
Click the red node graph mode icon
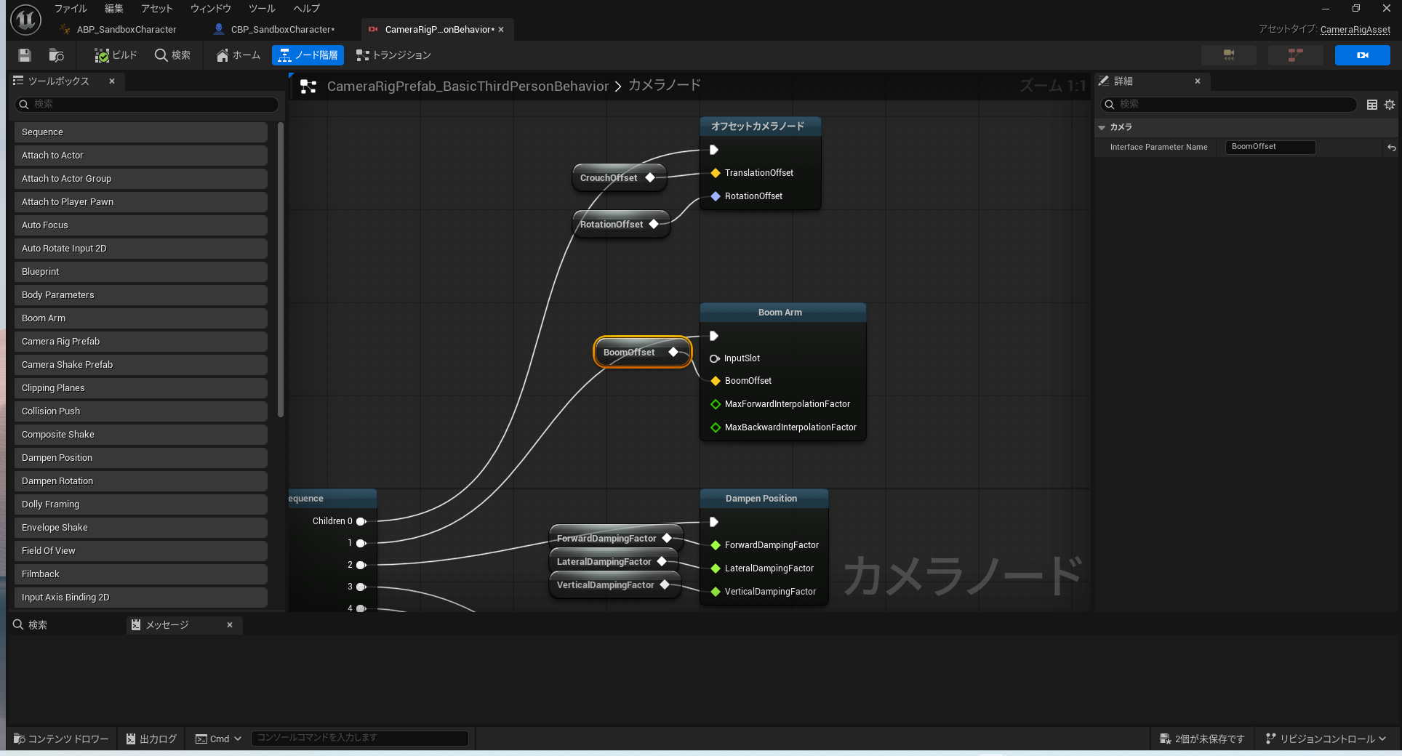click(x=1294, y=55)
